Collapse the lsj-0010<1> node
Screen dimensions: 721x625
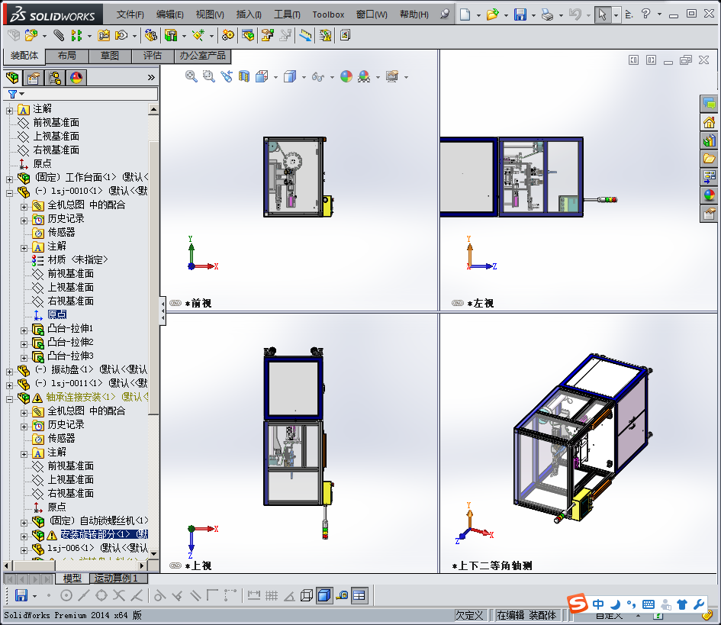(x=10, y=193)
